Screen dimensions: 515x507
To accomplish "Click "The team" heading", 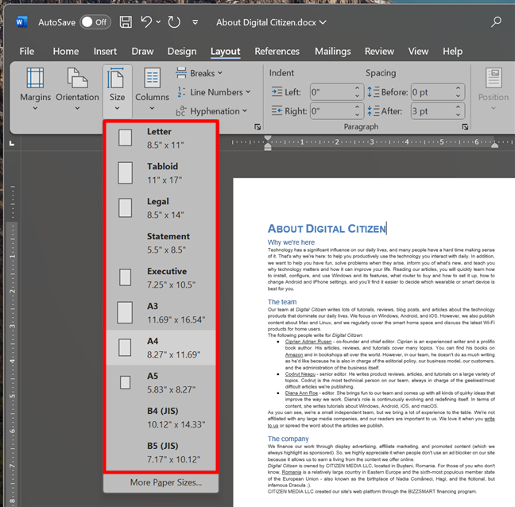I will pos(282,302).
